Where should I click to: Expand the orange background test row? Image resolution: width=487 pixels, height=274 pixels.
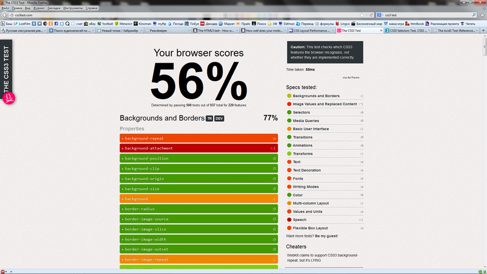(199, 199)
